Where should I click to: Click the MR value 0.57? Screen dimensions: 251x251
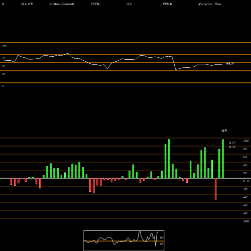232,143
